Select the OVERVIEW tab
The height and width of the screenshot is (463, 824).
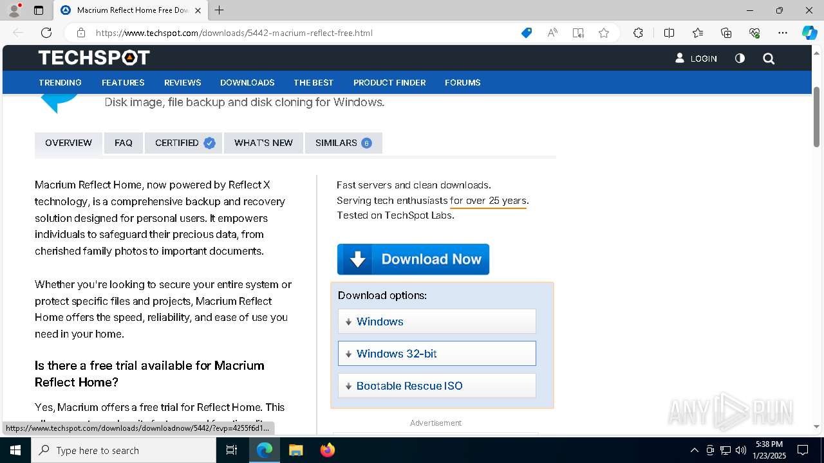coord(68,143)
